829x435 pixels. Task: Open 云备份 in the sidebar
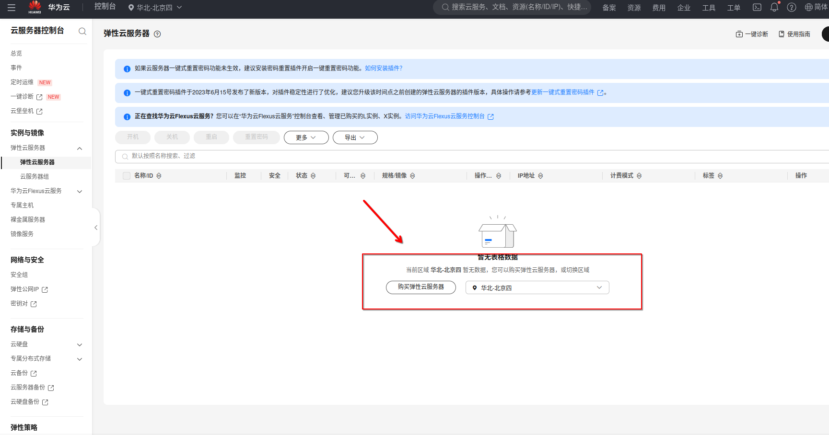click(19, 373)
